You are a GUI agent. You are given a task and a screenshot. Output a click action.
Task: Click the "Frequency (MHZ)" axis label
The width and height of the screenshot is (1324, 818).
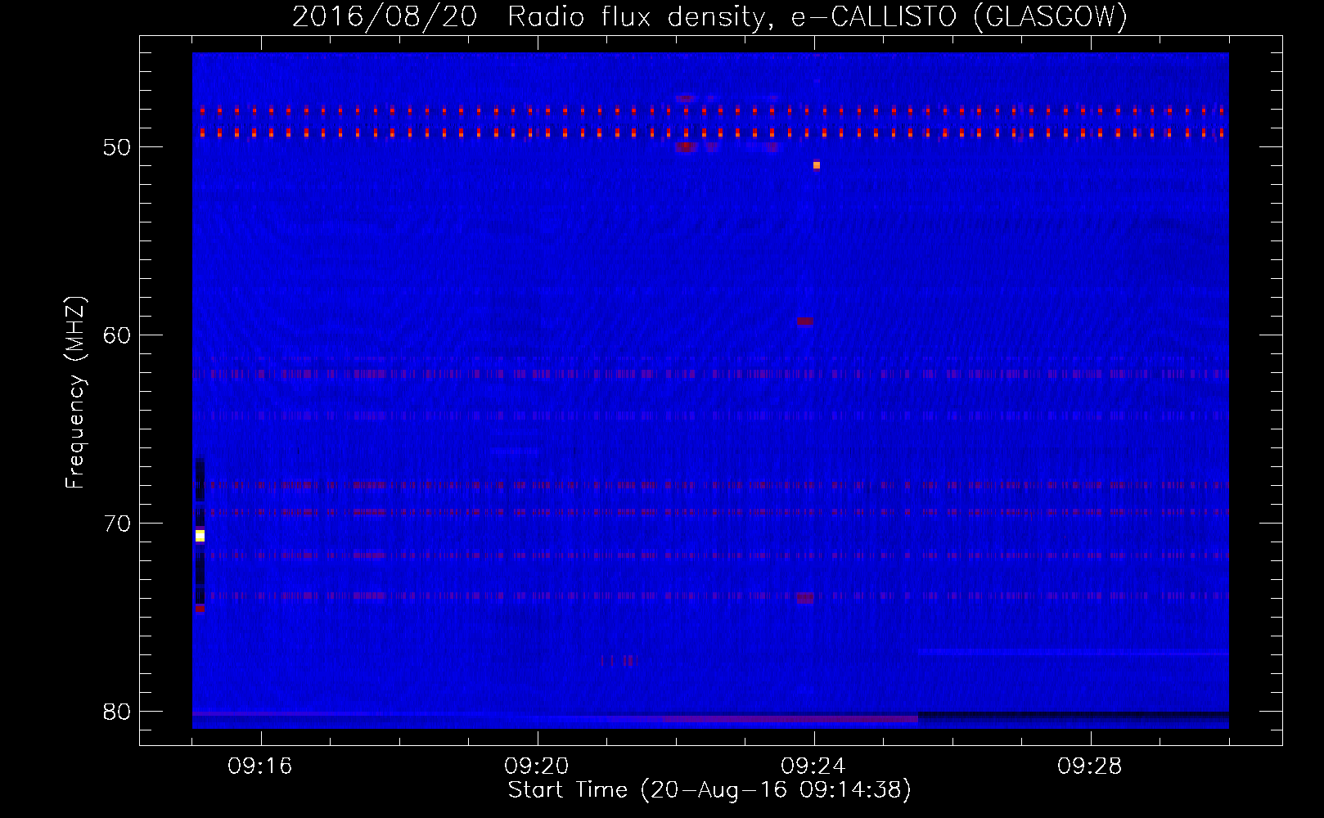[x=74, y=393]
